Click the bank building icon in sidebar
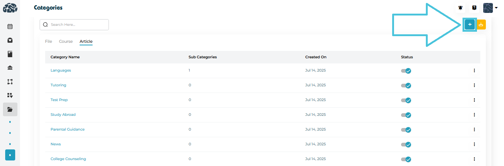Screen dimensions: 504x166 10,68
